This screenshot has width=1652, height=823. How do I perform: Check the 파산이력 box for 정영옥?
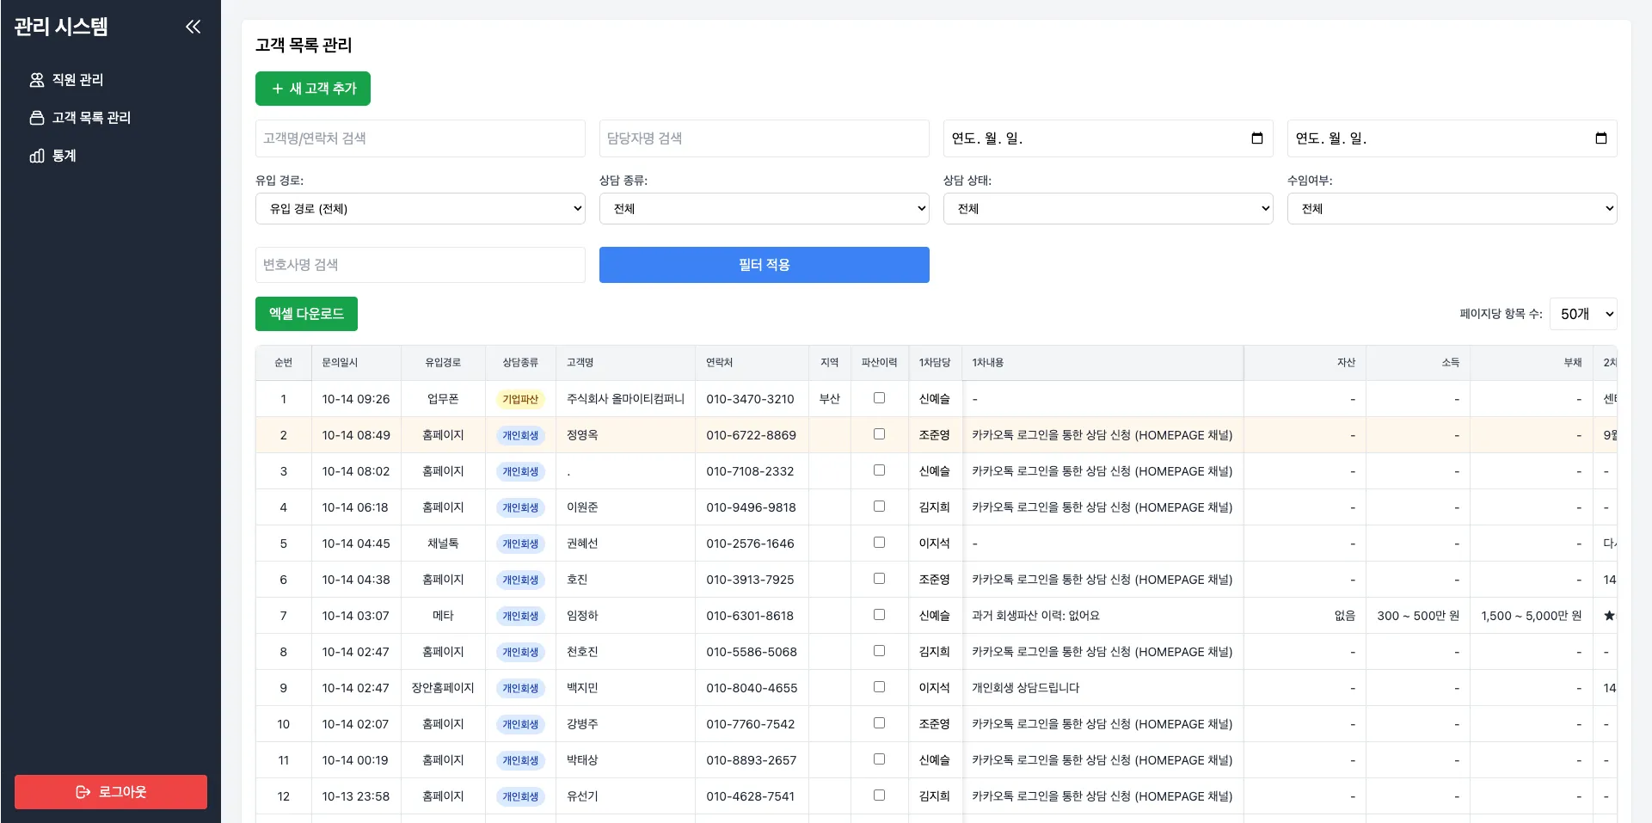[879, 434]
